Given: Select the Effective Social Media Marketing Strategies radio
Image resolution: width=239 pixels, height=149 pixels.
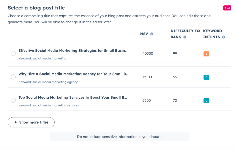Looking at the screenshot, I should click(13, 53).
